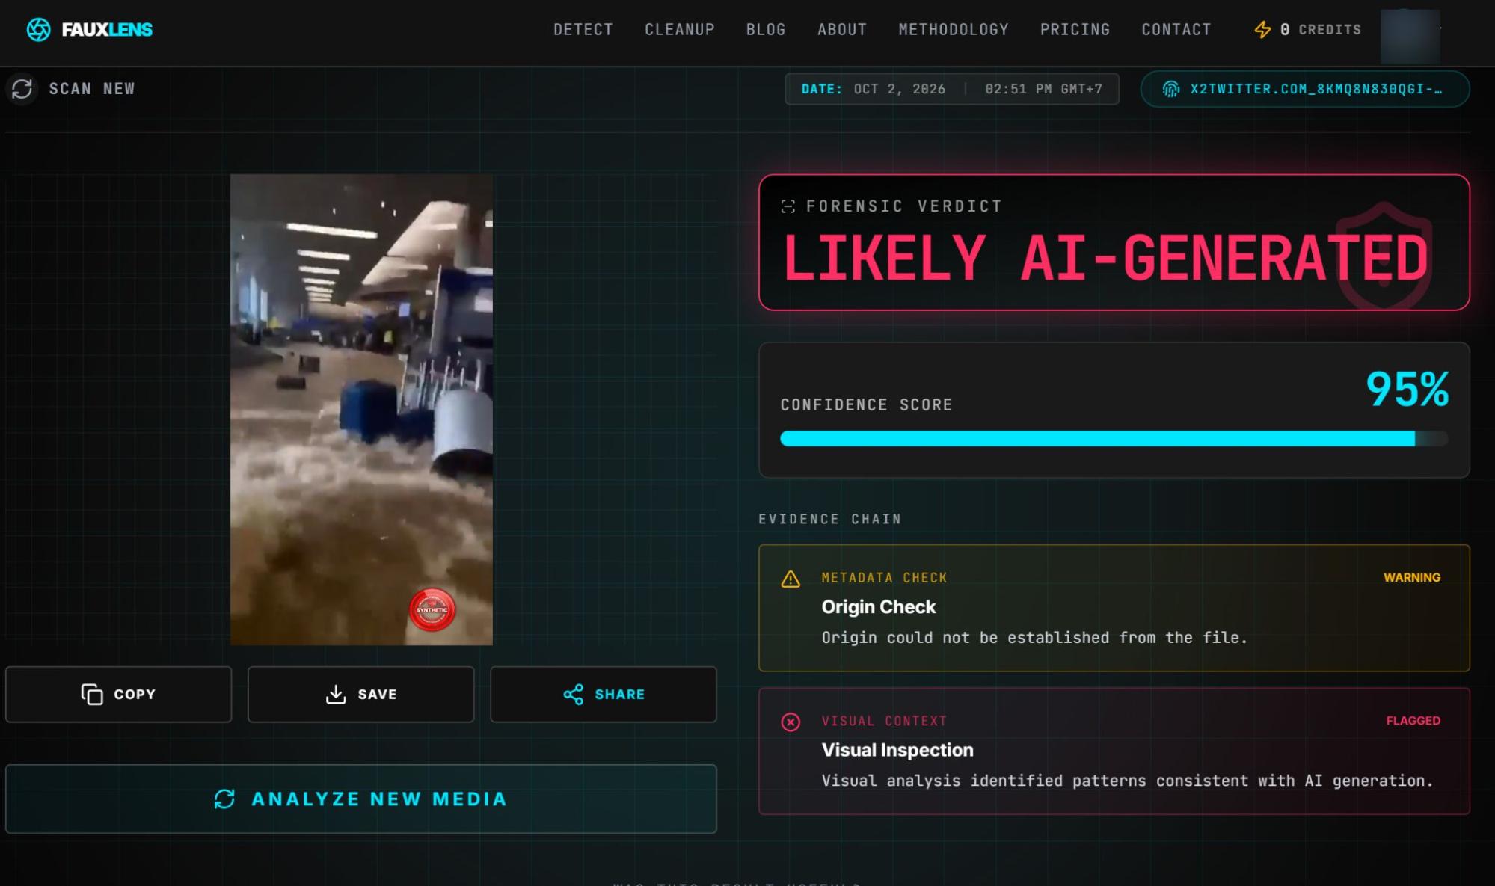
Task: Open the Pricing page
Action: point(1075,29)
